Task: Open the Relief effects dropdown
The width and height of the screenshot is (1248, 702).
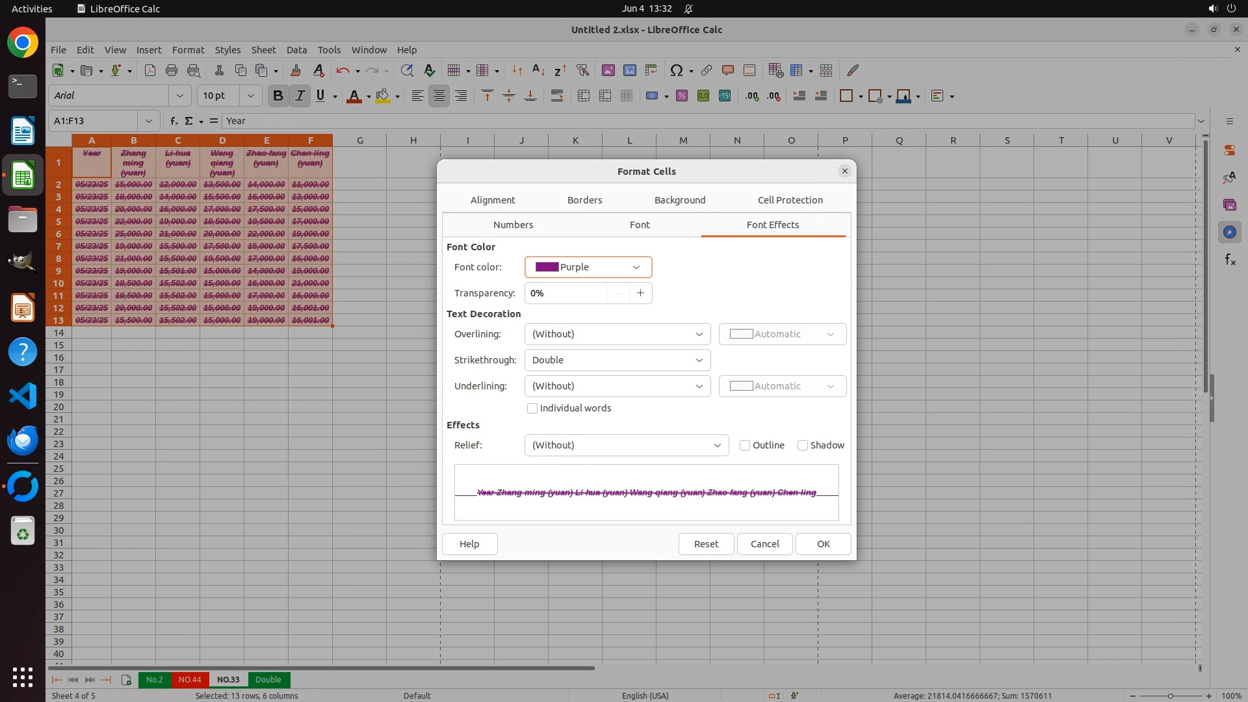Action: click(x=626, y=445)
